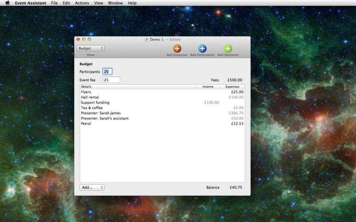This screenshot has height=222, width=356.
Task: Click the £12.55 Petrol expense value
Action: click(237, 123)
